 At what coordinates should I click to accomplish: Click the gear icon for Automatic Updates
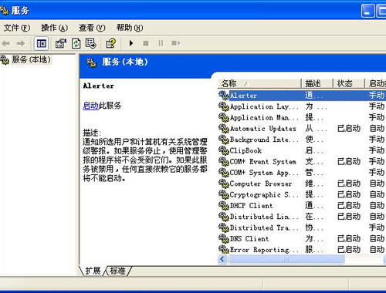coord(224,129)
